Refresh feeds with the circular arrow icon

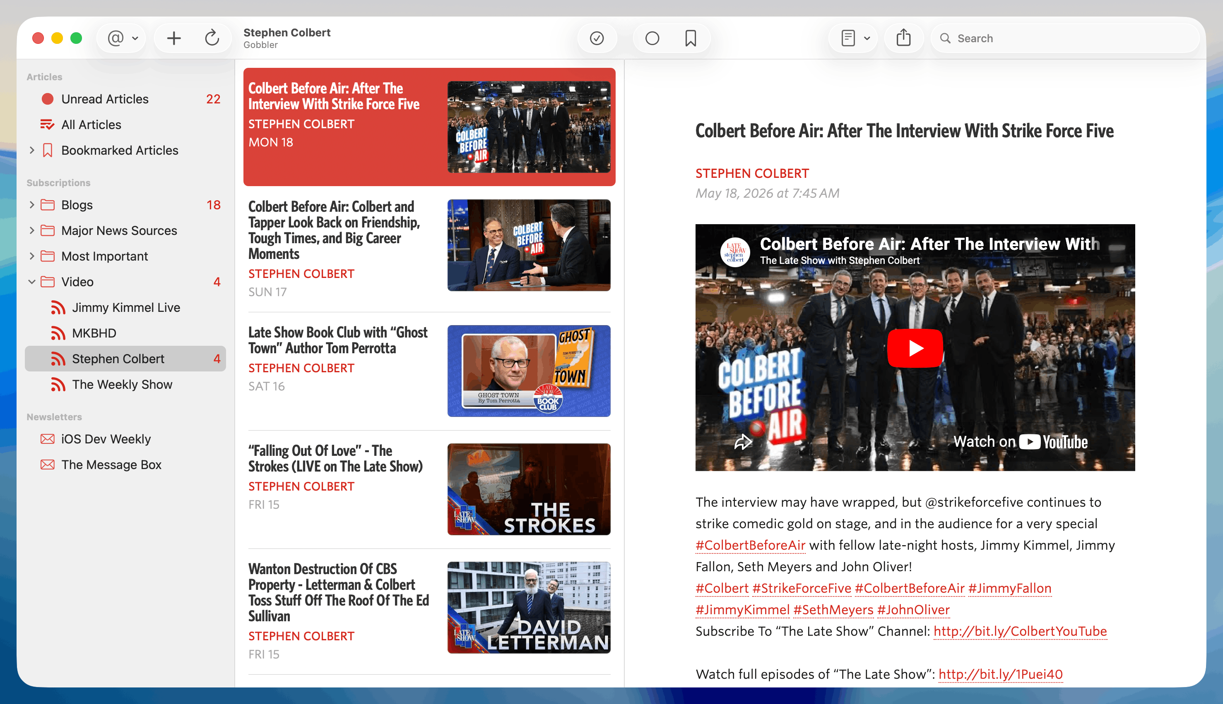[212, 38]
